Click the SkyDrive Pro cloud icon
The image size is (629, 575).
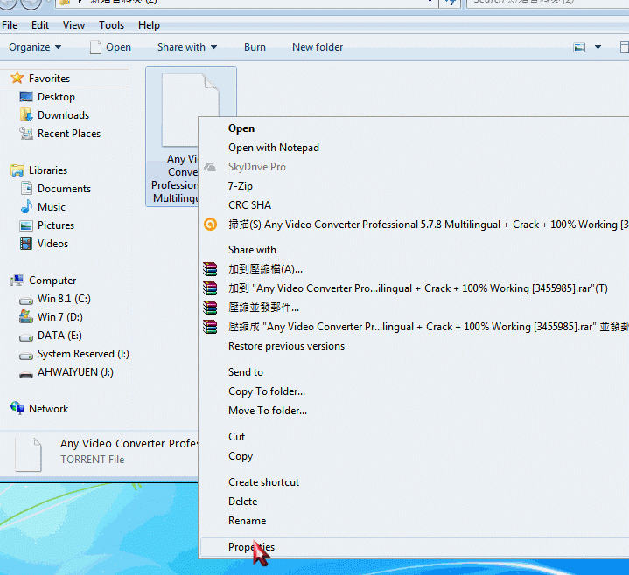pyautogui.click(x=210, y=167)
